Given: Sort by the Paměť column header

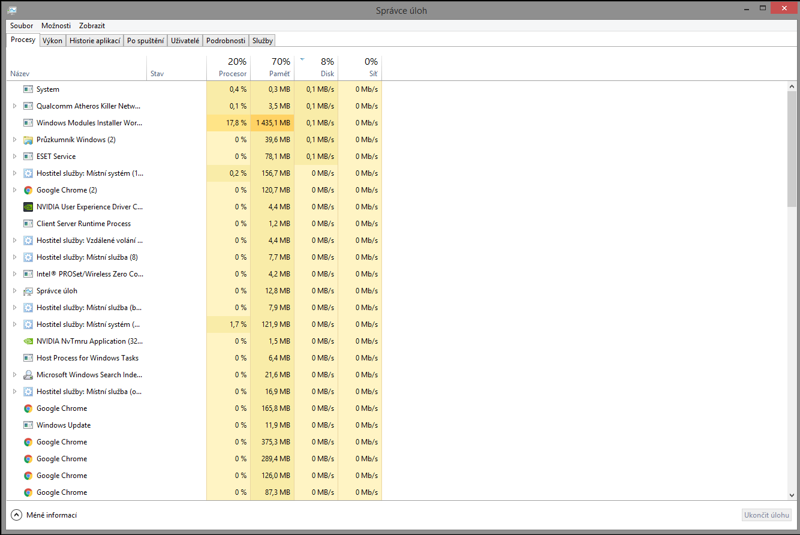Looking at the screenshot, I should point(272,67).
